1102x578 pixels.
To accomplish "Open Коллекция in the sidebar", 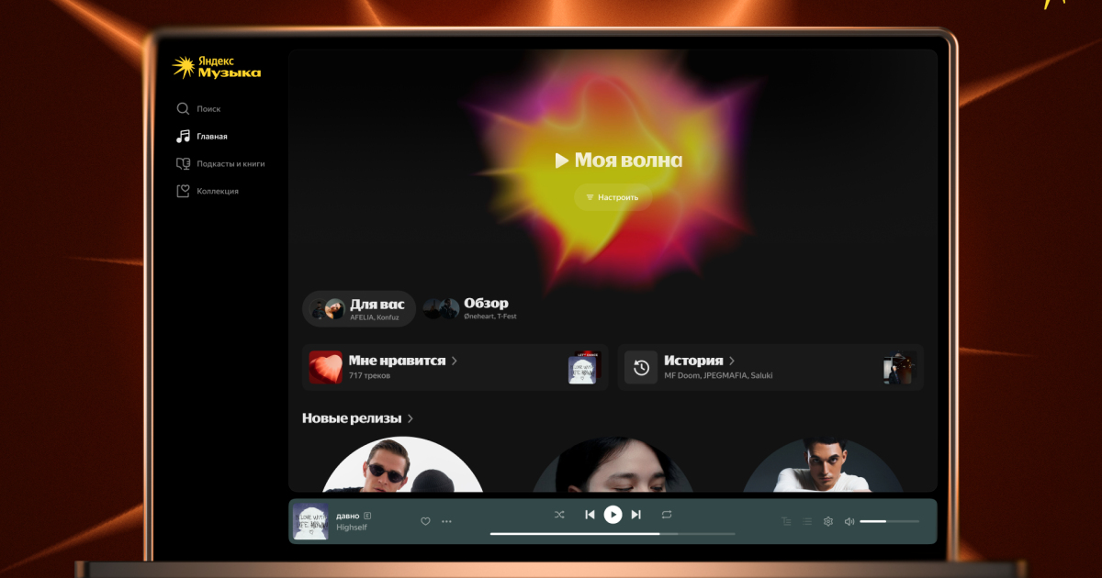I will pyautogui.click(x=208, y=192).
